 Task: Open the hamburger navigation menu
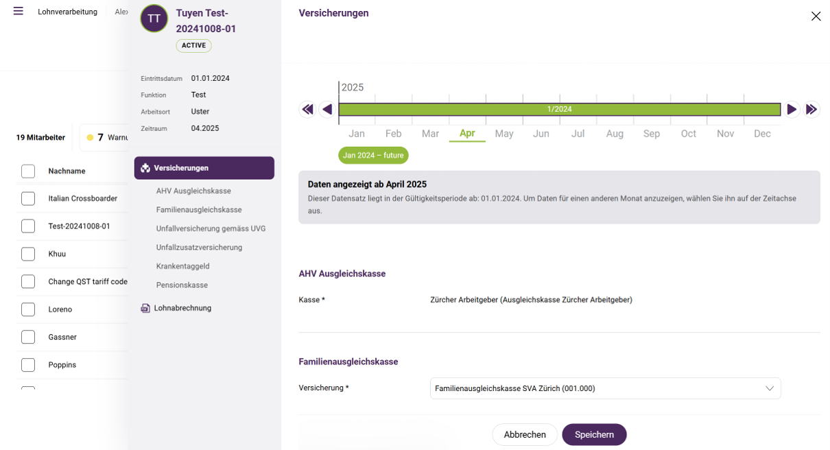19,11
